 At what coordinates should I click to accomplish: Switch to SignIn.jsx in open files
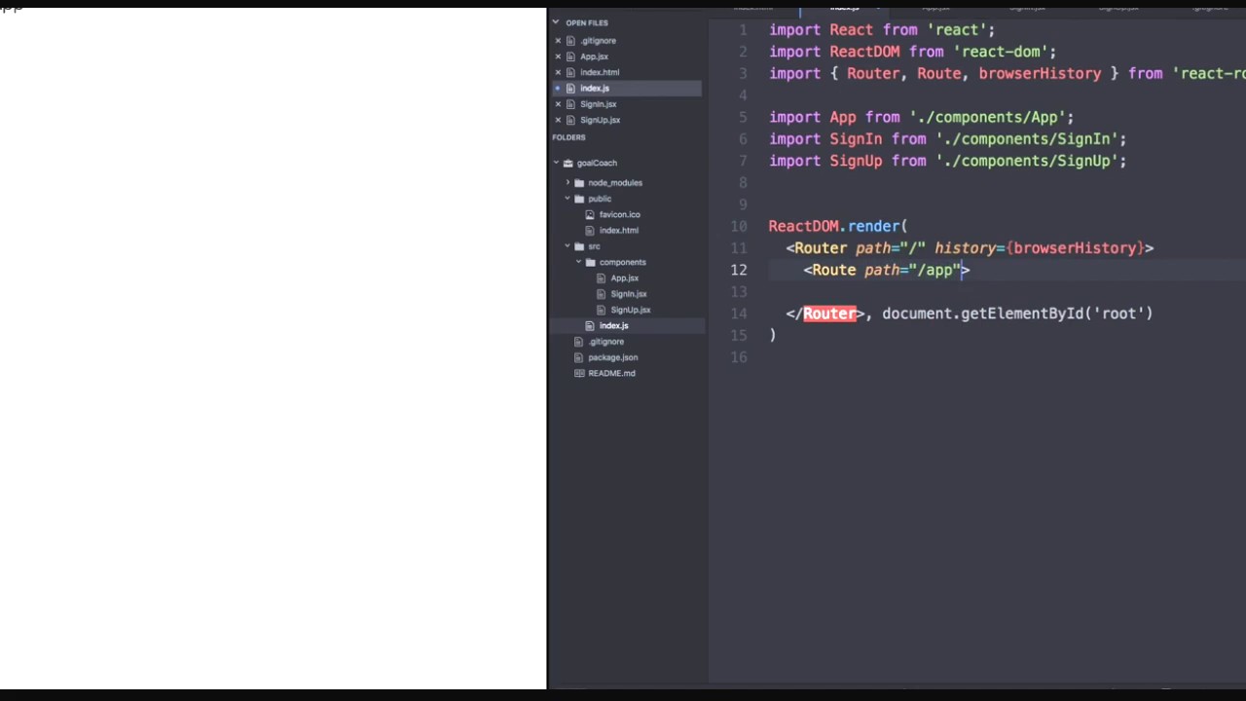(598, 104)
